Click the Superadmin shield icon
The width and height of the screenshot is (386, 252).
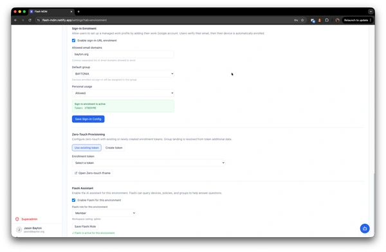click(x=17, y=219)
